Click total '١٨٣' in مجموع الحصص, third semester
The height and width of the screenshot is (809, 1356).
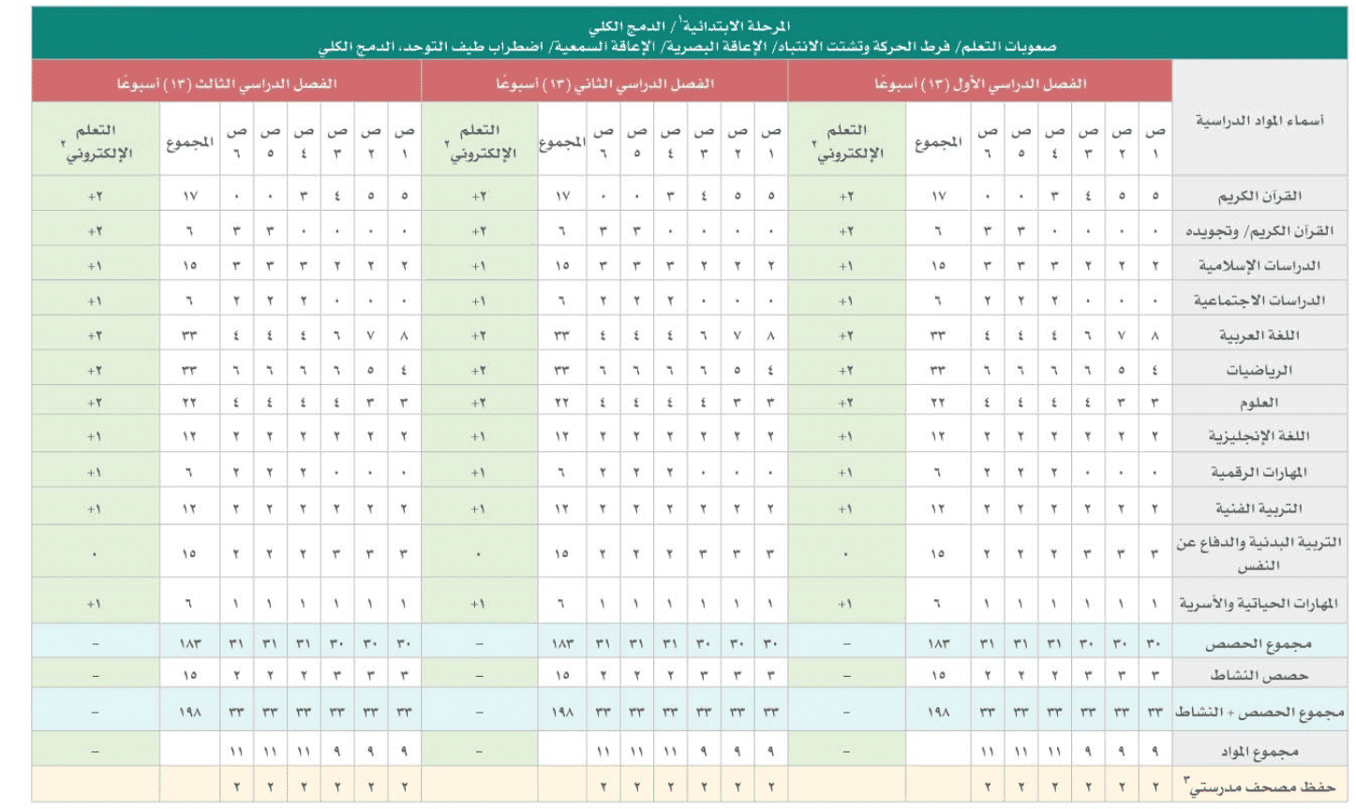tap(190, 644)
